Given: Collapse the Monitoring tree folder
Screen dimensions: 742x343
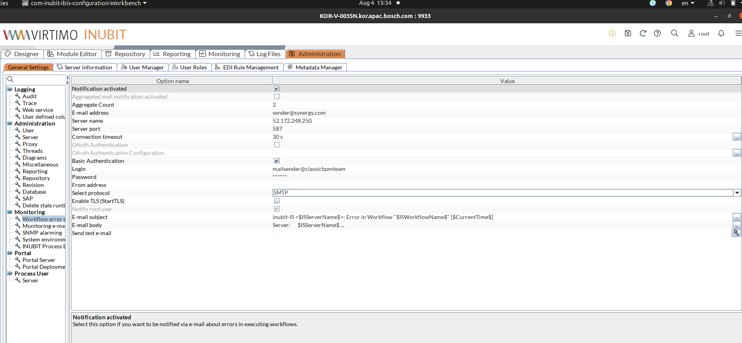Looking at the screenshot, I should (10, 212).
